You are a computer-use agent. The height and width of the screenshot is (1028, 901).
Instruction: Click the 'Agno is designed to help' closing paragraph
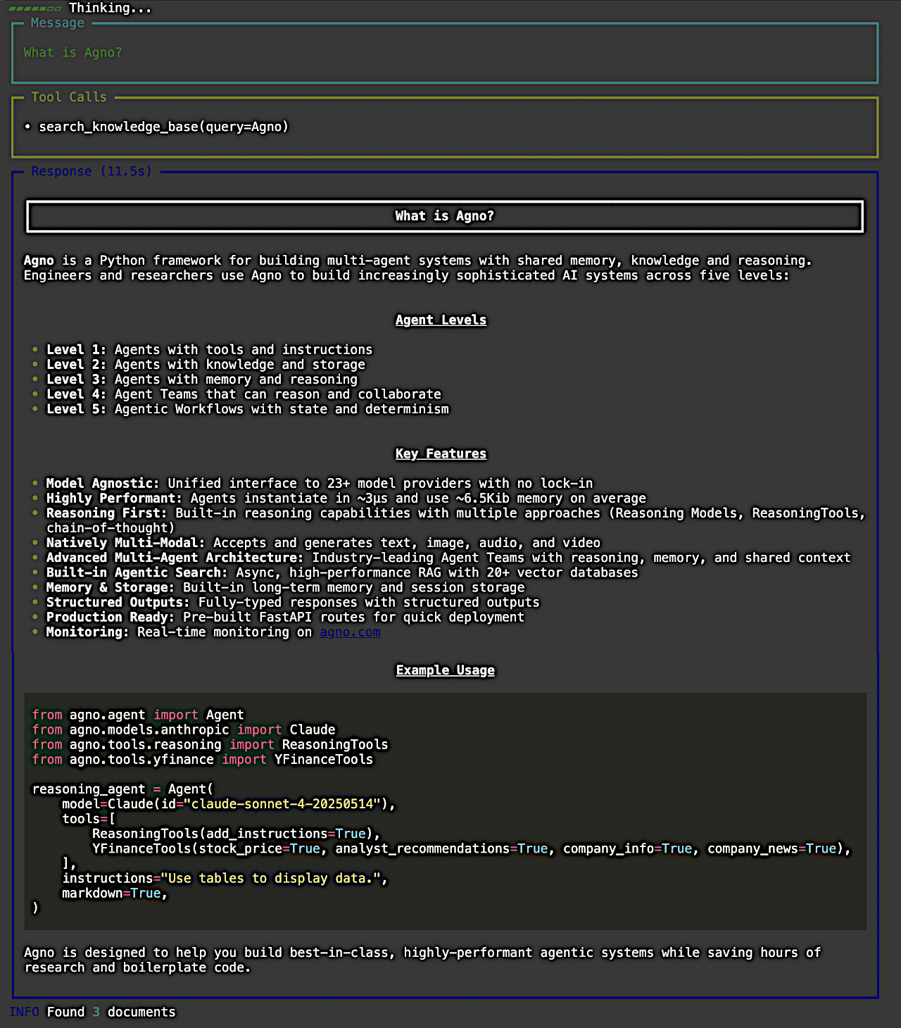(x=422, y=960)
